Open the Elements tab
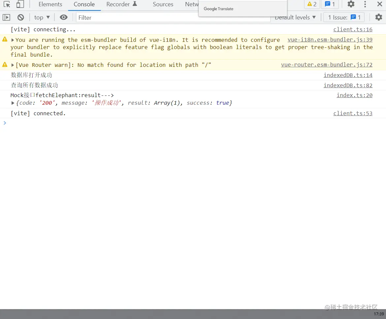Image resolution: width=386 pixels, height=319 pixels. coord(50,4)
